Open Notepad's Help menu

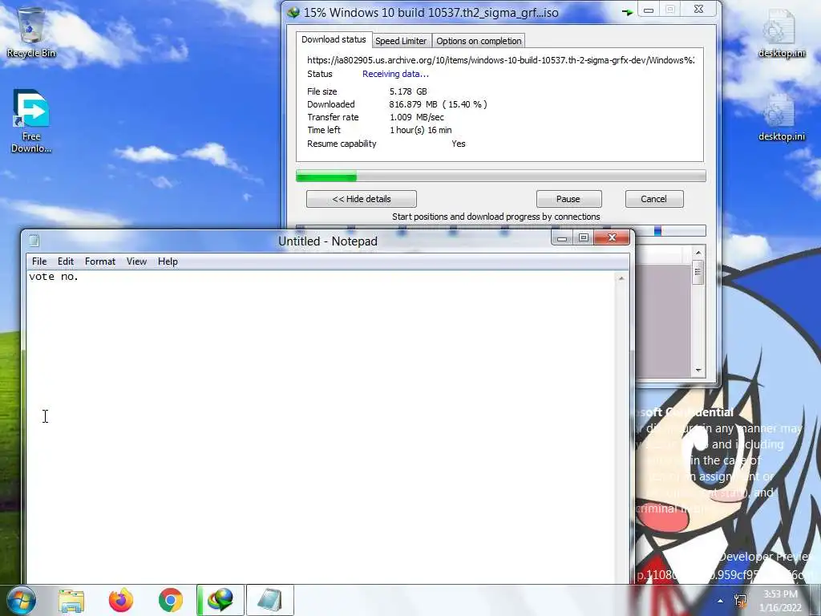click(x=168, y=261)
